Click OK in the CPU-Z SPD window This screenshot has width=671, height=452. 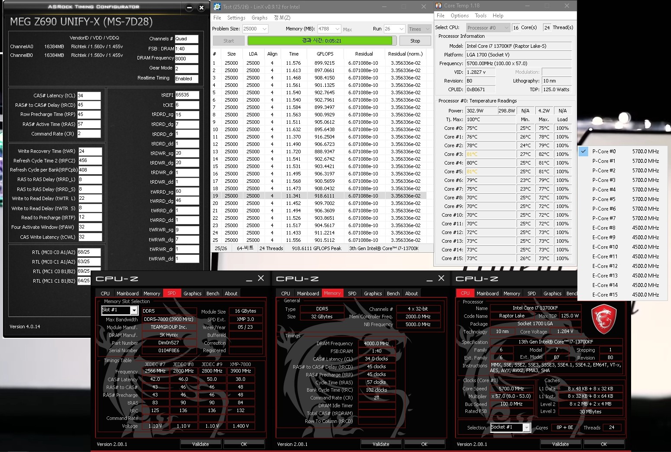(x=244, y=444)
